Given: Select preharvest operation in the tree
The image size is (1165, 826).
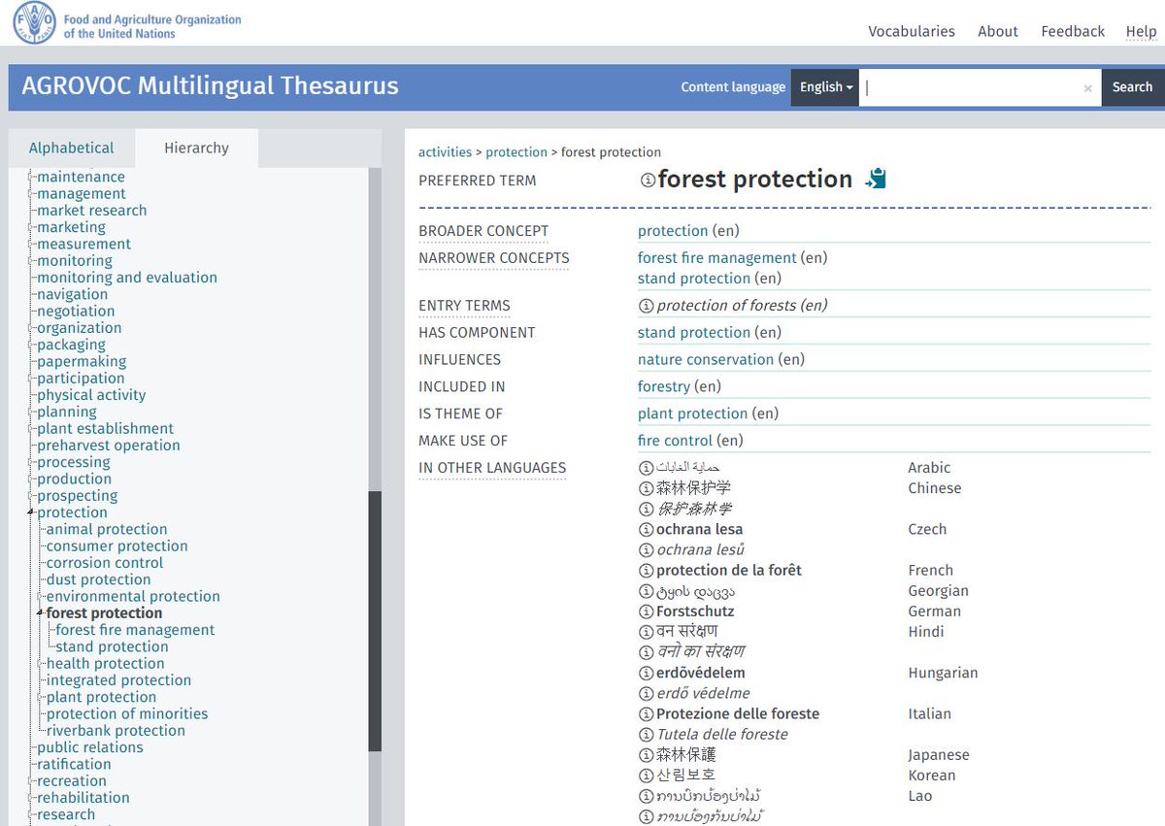Looking at the screenshot, I should pos(109,446).
